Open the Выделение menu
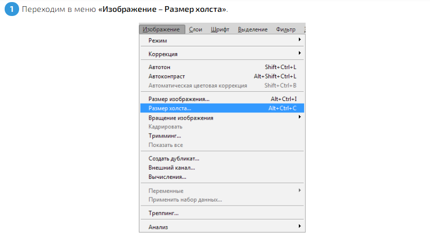The height and width of the screenshot is (233, 430). coord(252,29)
